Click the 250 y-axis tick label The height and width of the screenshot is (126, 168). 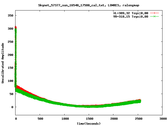(x=10, y=42)
